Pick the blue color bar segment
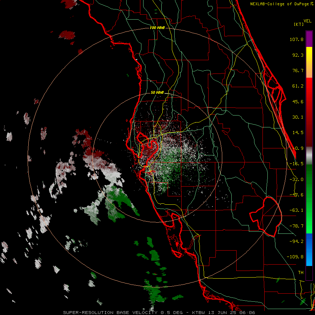This screenshot has height=315, width=315. click(x=309, y=250)
